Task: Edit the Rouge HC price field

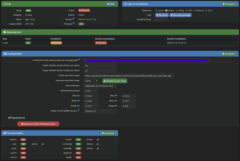Action: coord(91,106)
